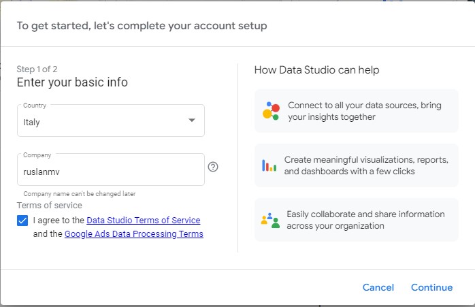Click the How Data Studio can help heading

tap(316, 70)
